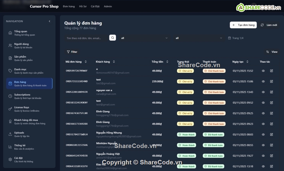Open License Keys sidebar section
The width and height of the screenshot is (284, 171).
(x=29, y=109)
